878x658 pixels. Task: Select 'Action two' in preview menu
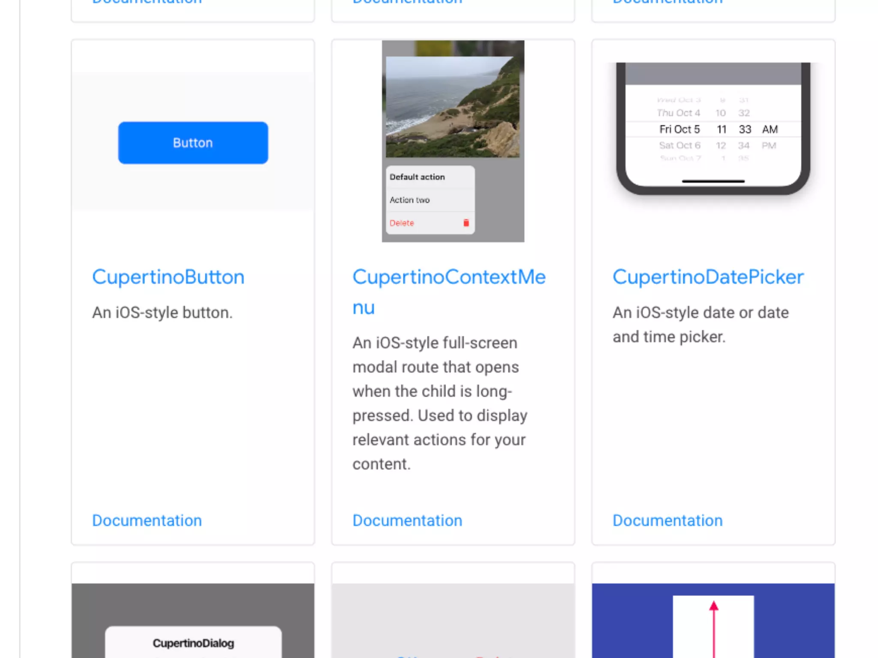coord(409,200)
